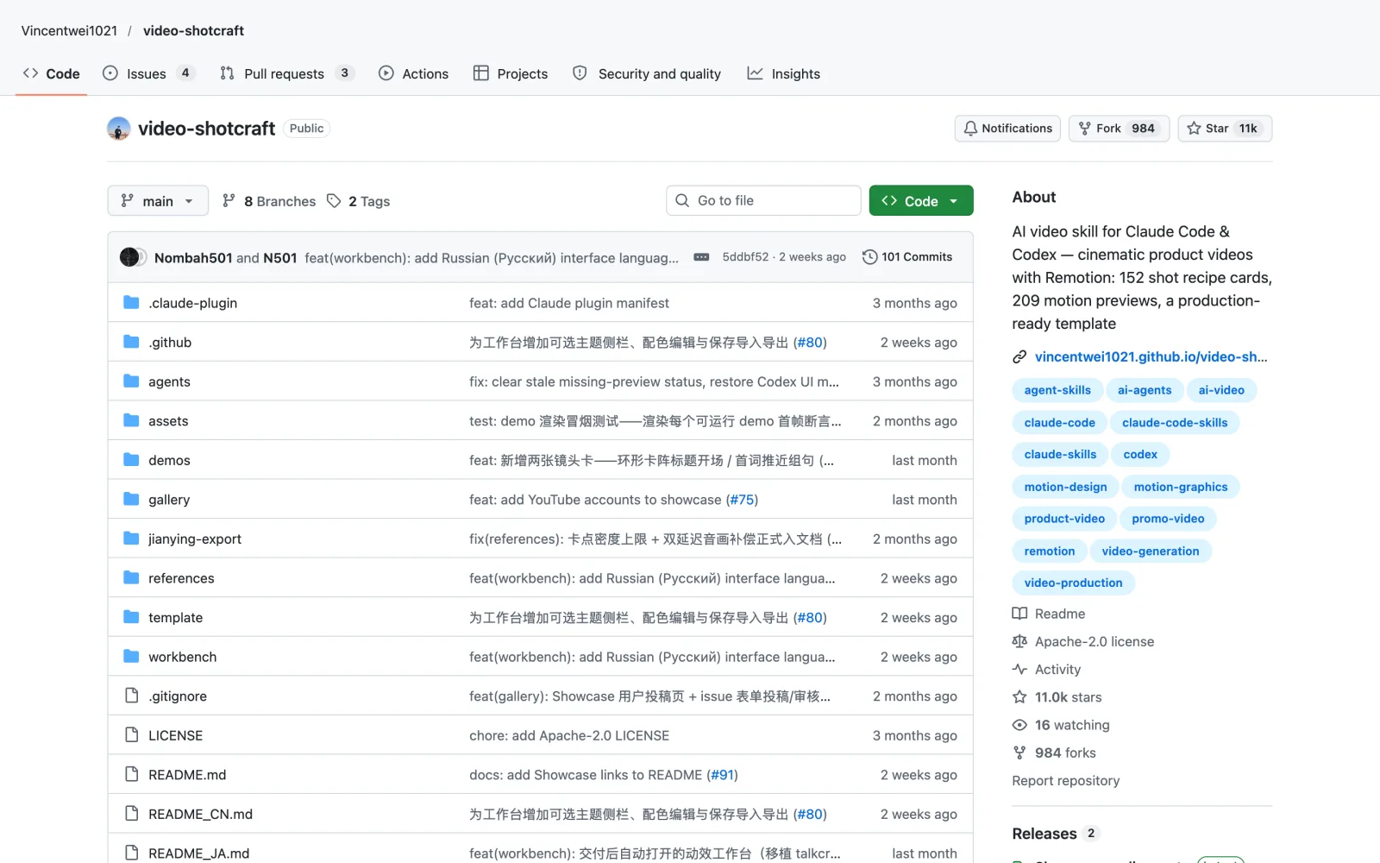Click the .gitignore file icon

click(x=131, y=696)
